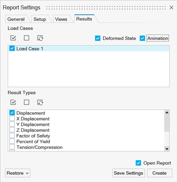Switch to the General tab
The image size is (177, 182).
tap(16, 19)
